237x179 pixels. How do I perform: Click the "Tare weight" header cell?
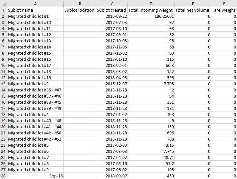click(224, 10)
